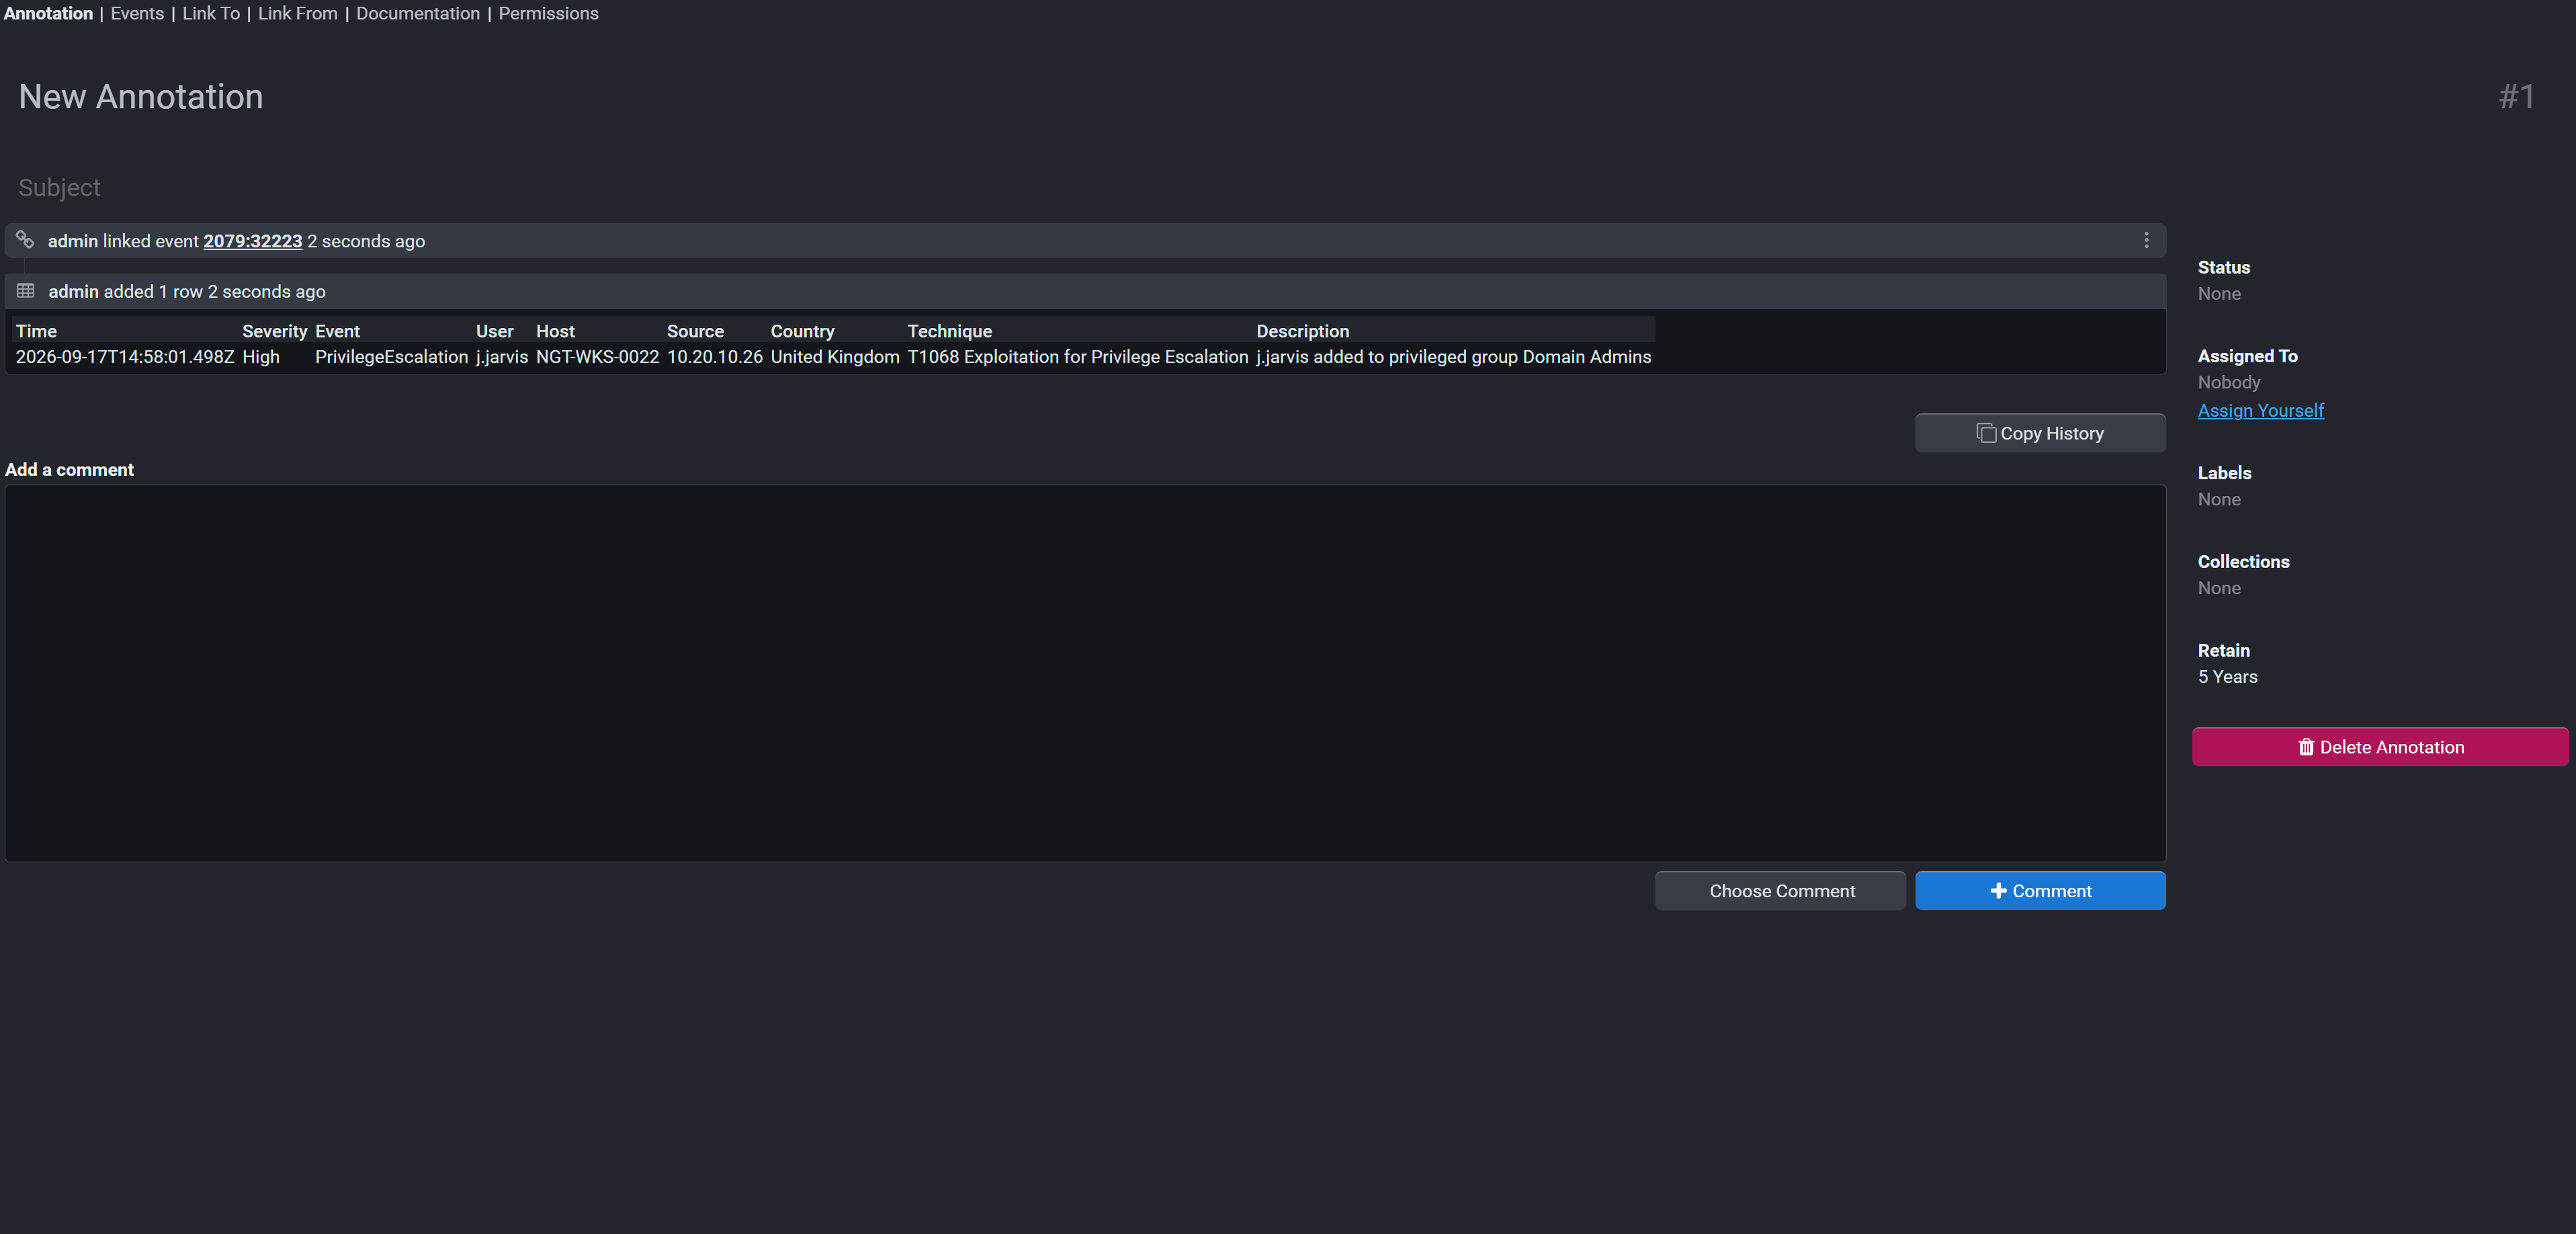The width and height of the screenshot is (2576, 1234).
Task: Open linked event 2079:32223
Action: pos(253,241)
